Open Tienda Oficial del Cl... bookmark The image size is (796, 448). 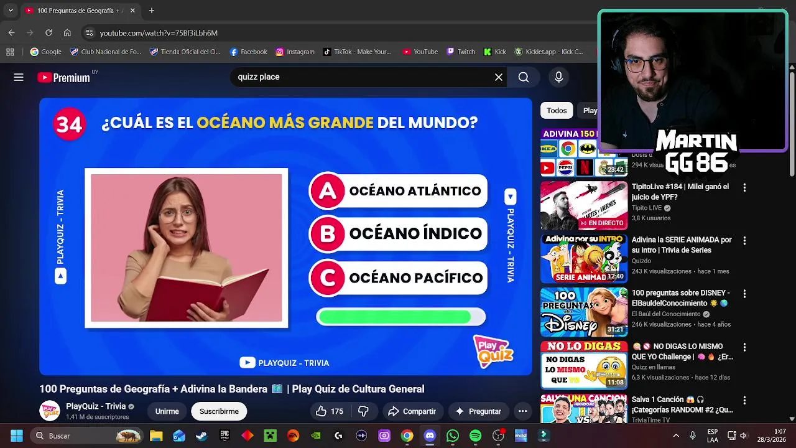coord(185,52)
